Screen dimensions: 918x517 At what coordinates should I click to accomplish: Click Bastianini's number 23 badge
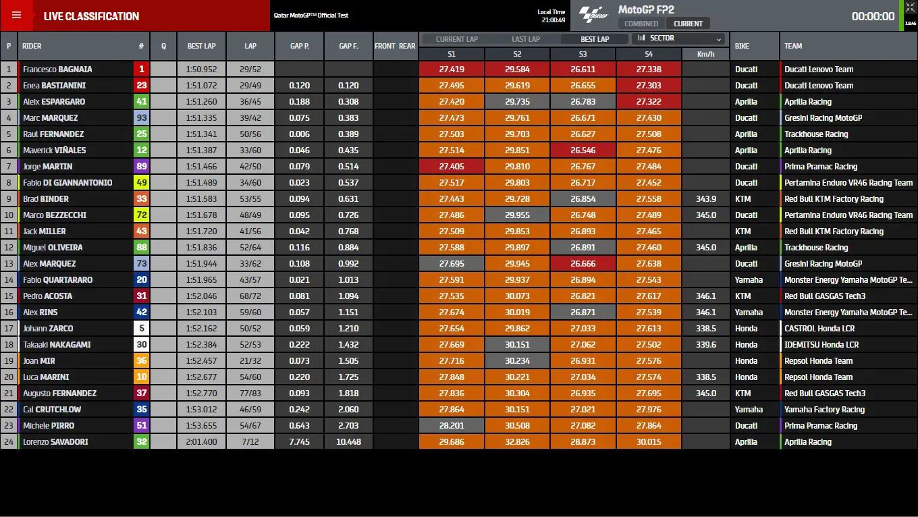tap(141, 85)
